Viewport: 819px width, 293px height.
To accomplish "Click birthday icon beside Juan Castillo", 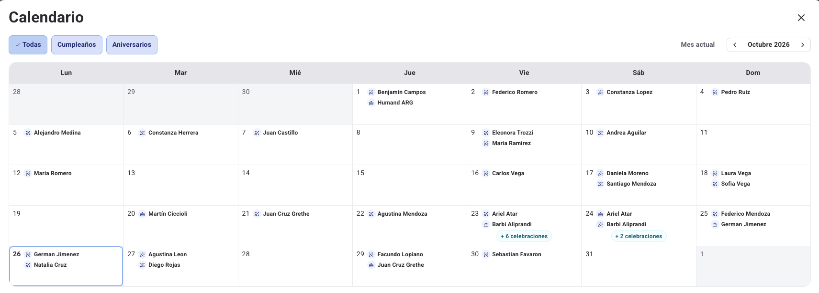I will point(257,133).
